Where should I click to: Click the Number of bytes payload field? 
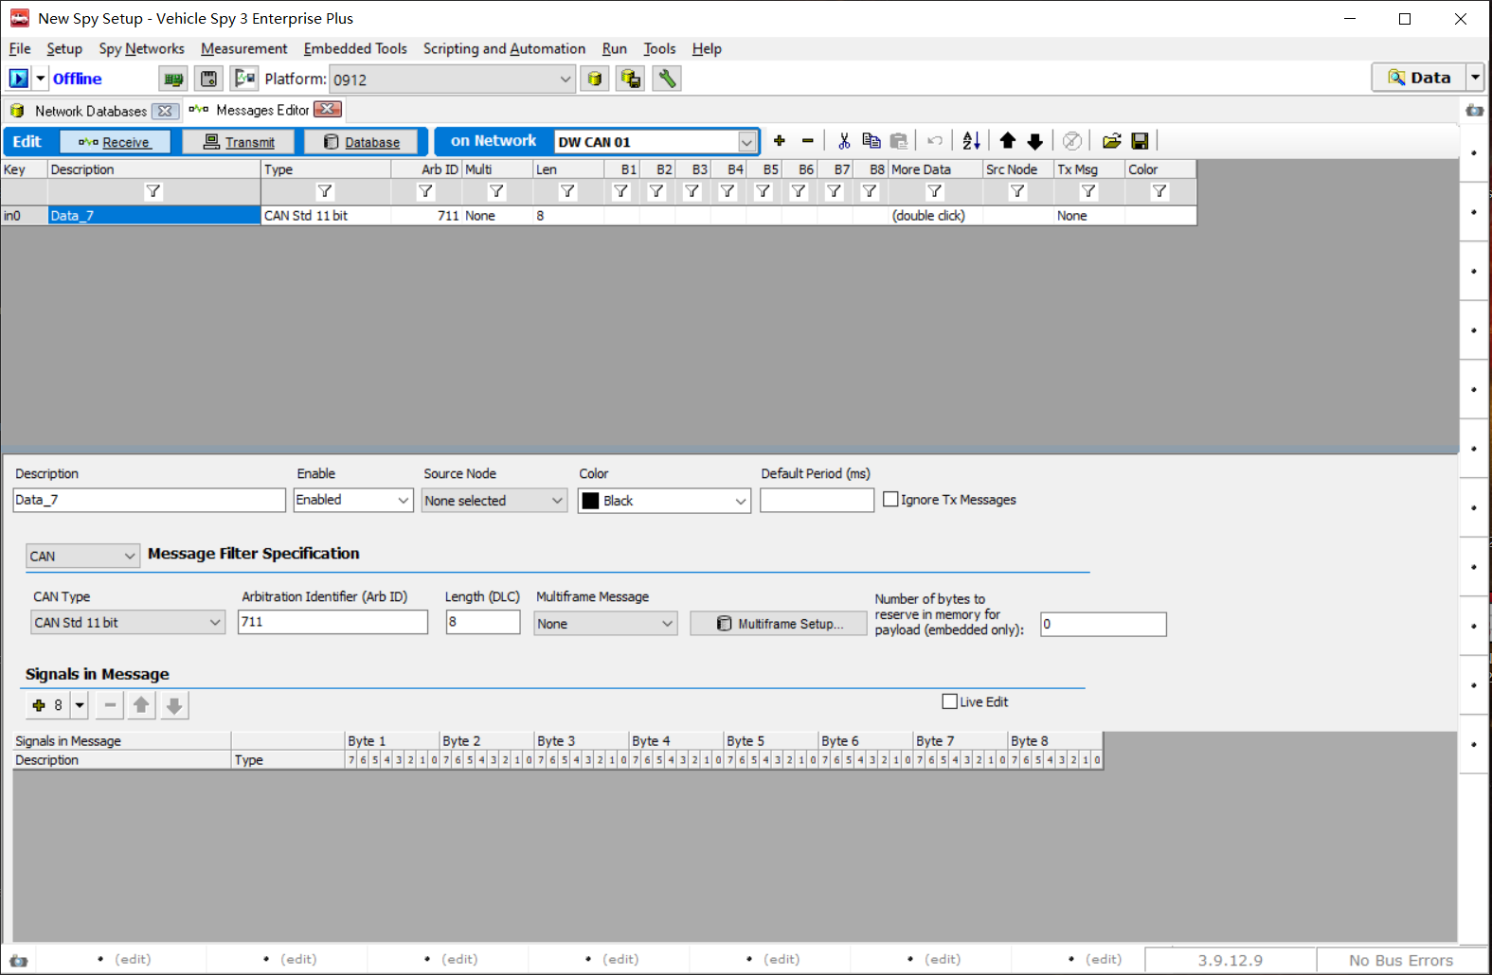(x=1104, y=624)
